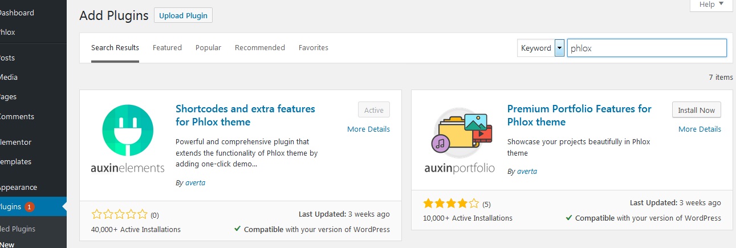736x248 pixels.
Task: Switch to the Search Results tab
Action: (115, 48)
